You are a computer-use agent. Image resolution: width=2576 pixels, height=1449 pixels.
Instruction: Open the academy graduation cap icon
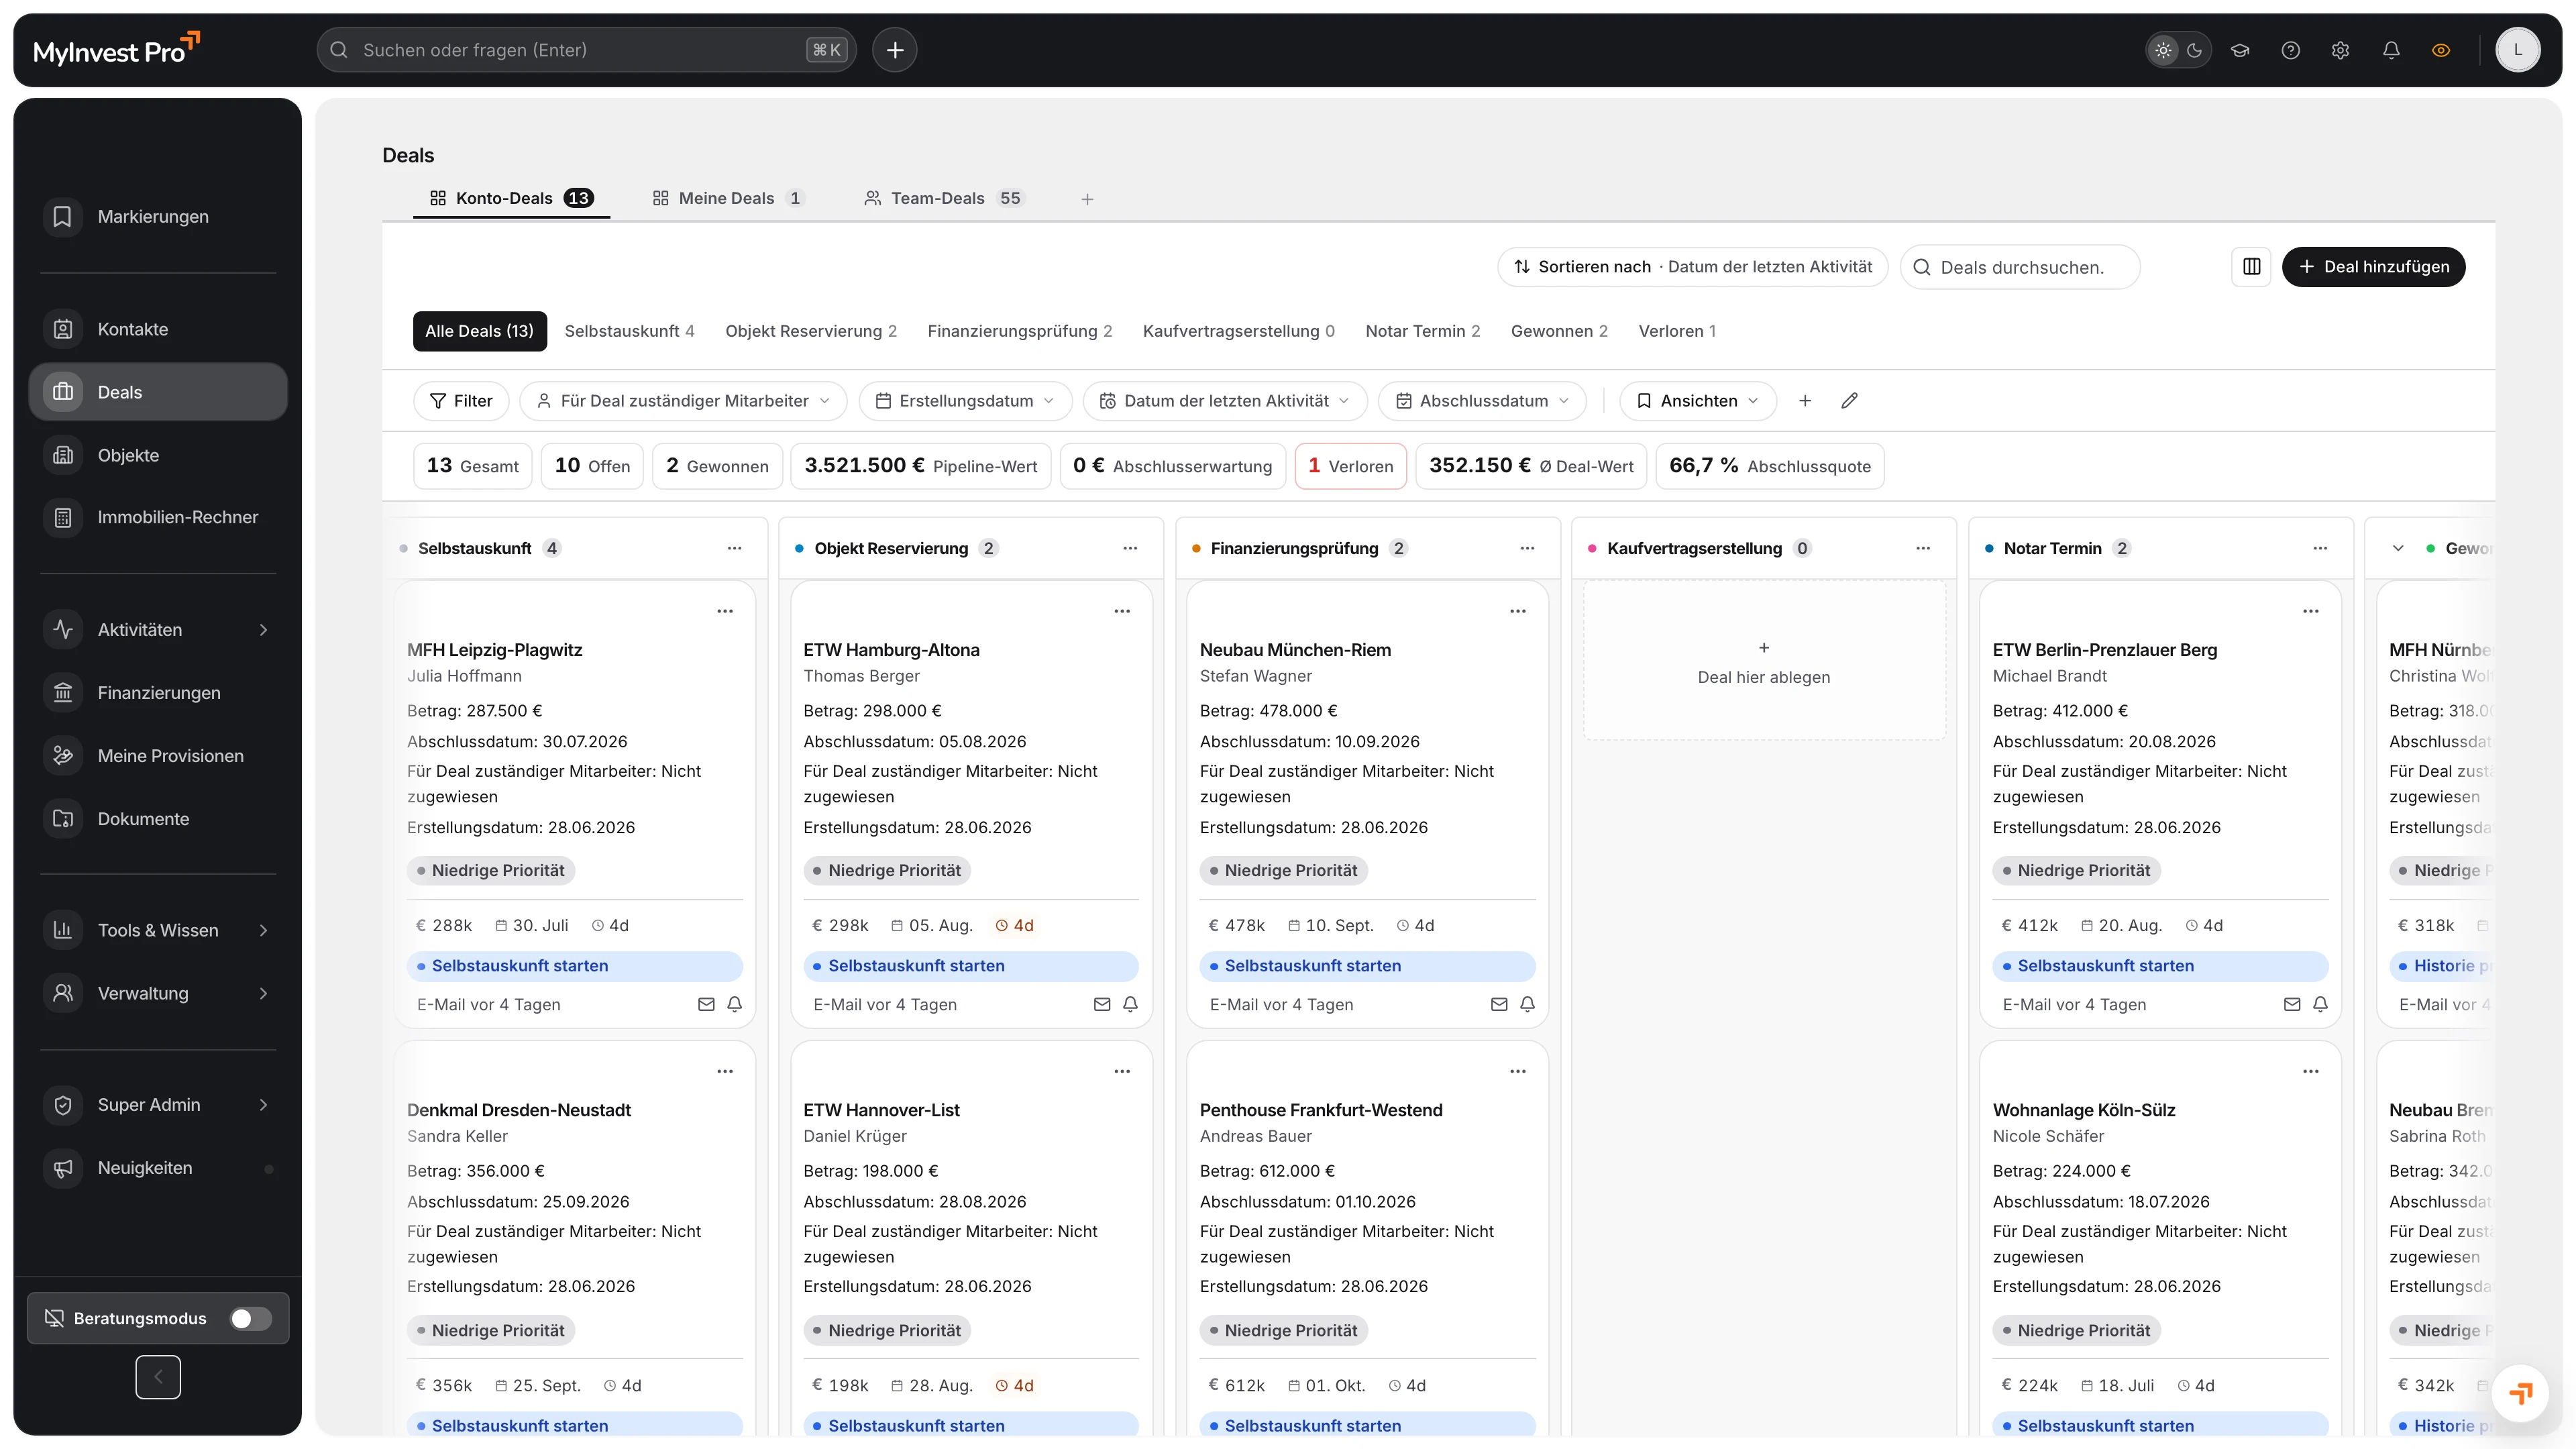coord(2240,50)
